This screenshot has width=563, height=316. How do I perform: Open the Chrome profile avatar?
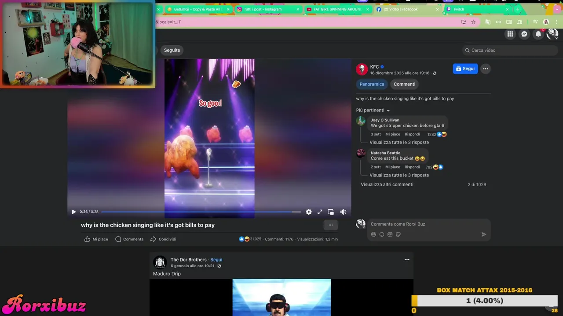(x=546, y=22)
